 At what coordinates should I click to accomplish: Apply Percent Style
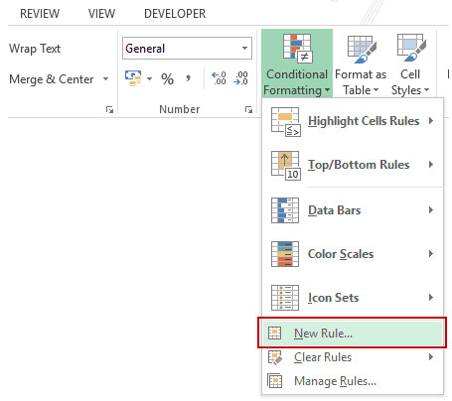pos(167,79)
